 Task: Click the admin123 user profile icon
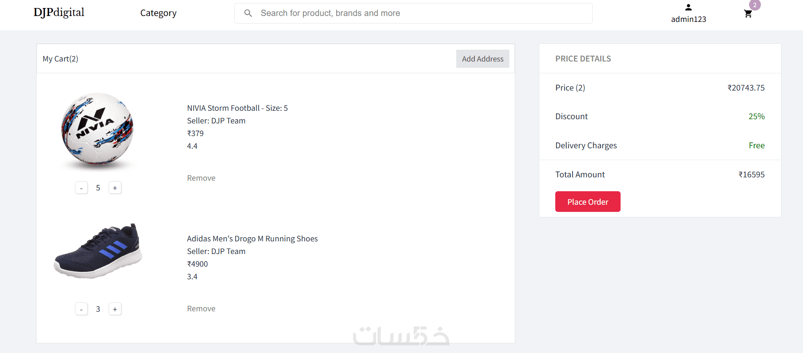[x=688, y=7]
